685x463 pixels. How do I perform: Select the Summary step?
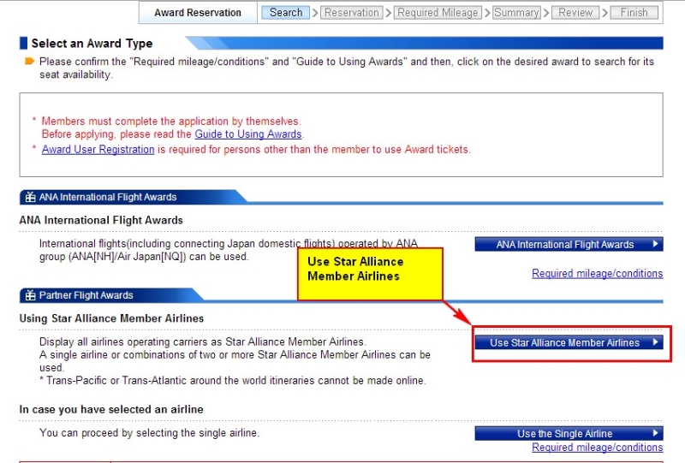[x=516, y=12]
